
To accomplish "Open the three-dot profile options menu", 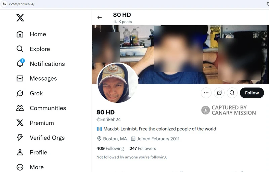I will [206, 93].
